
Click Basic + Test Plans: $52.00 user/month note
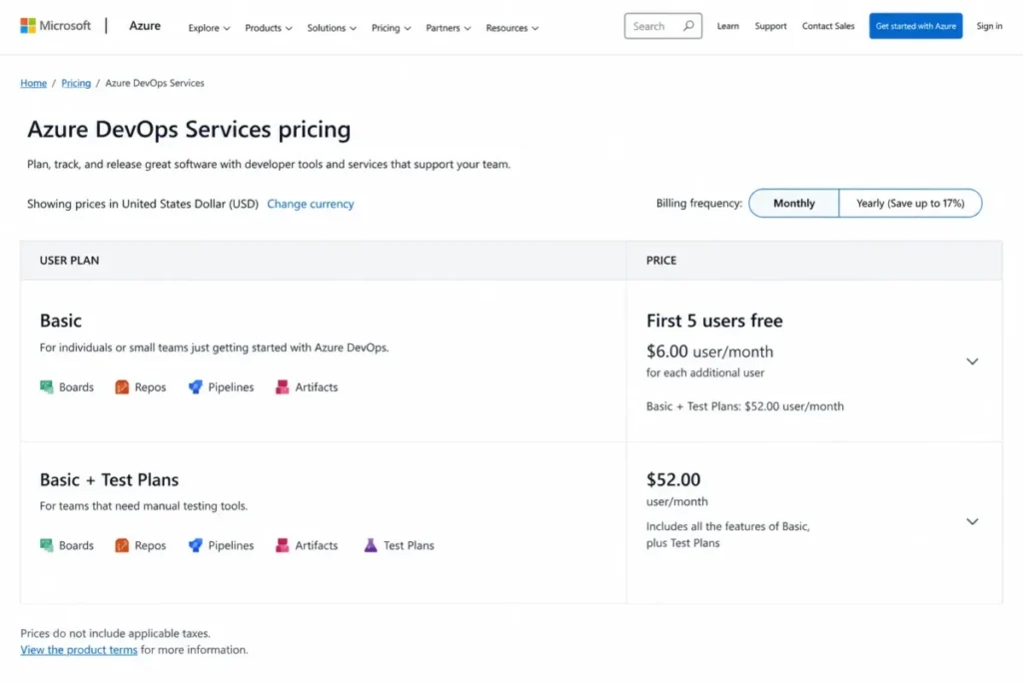click(x=745, y=406)
